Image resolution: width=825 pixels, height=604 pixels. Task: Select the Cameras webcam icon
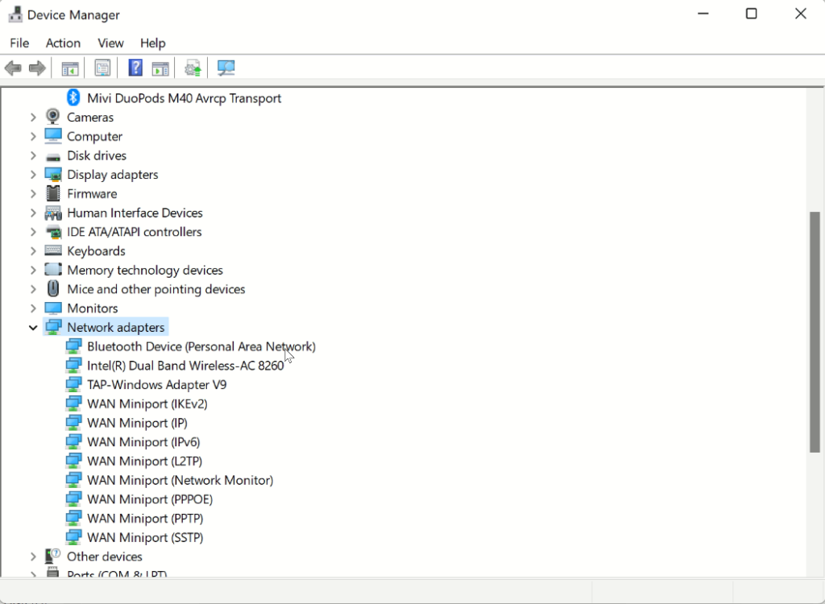tap(52, 116)
